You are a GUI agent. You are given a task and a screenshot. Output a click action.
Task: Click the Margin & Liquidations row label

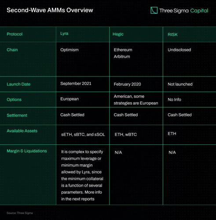coord(27,151)
